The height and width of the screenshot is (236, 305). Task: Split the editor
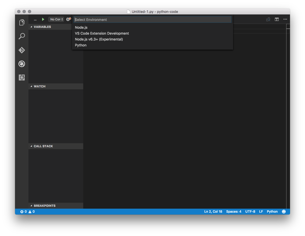click(277, 19)
